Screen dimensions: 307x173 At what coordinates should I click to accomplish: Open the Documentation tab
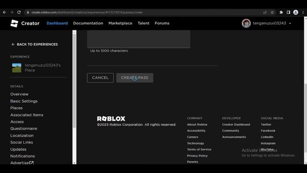[88, 23]
